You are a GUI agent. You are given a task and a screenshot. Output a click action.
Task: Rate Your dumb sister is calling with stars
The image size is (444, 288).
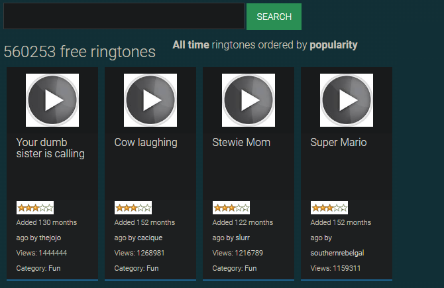(x=35, y=208)
